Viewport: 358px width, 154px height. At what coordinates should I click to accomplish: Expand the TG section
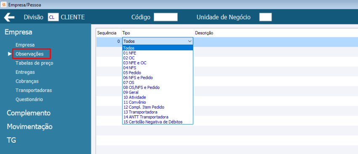11,140
